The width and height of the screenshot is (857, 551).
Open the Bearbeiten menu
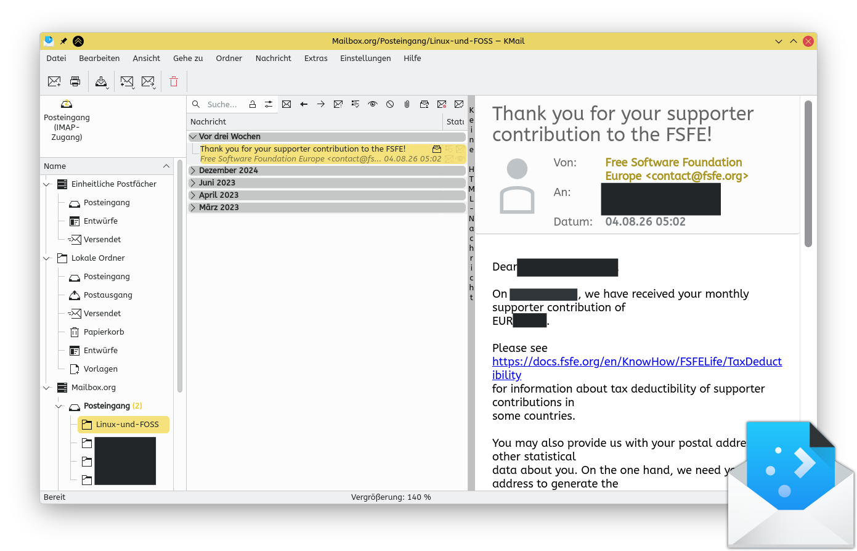[99, 59]
